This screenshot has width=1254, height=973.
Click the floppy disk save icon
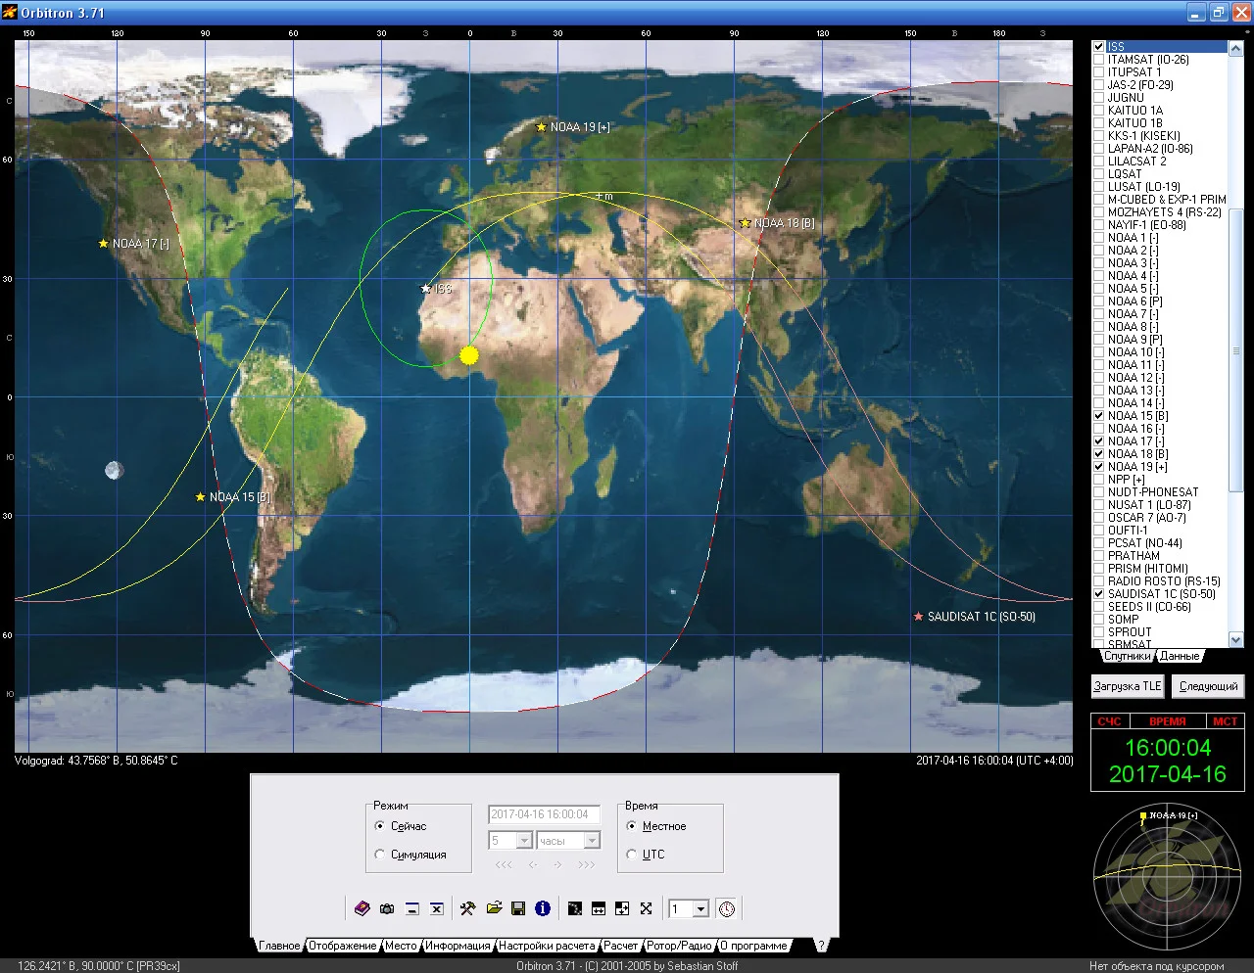518,908
